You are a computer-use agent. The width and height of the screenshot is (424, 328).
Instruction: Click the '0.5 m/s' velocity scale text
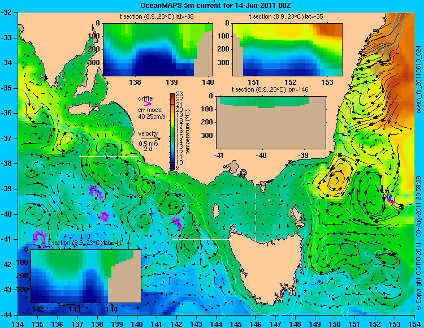coord(148,144)
